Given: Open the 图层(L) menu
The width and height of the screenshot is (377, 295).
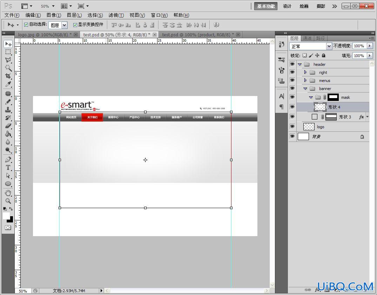Looking at the screenshot, I should tap(74, 15).
